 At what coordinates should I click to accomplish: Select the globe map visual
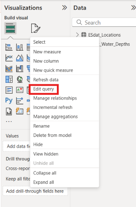click(x=20, y=79)
